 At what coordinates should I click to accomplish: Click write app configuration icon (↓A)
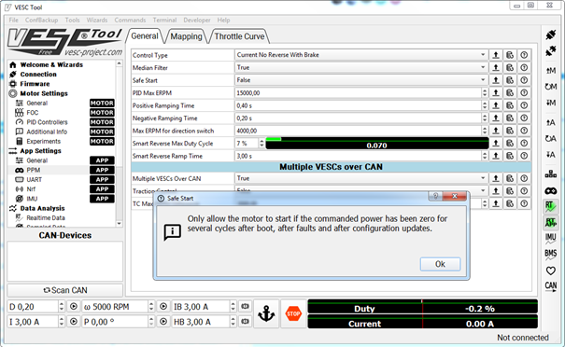[x=551, y=155]
